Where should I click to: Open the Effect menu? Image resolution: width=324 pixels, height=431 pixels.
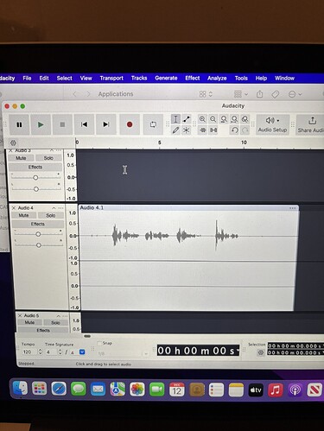(193, 78)
